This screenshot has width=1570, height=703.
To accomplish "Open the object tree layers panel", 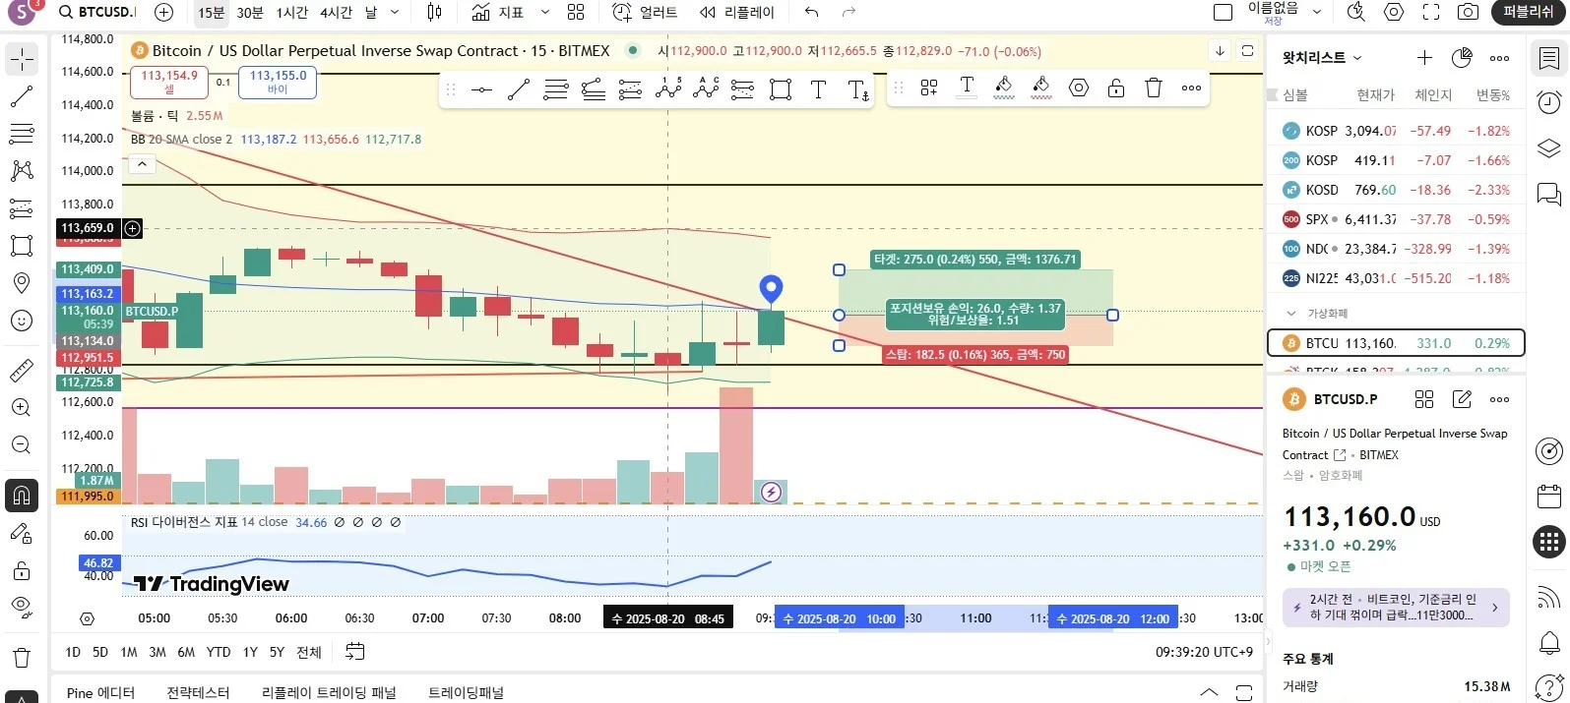I will point(1549,148).
